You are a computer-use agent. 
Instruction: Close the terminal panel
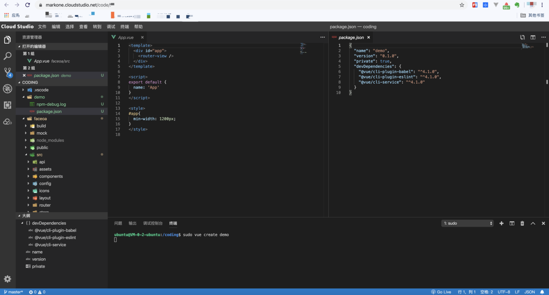pos(543,223)
